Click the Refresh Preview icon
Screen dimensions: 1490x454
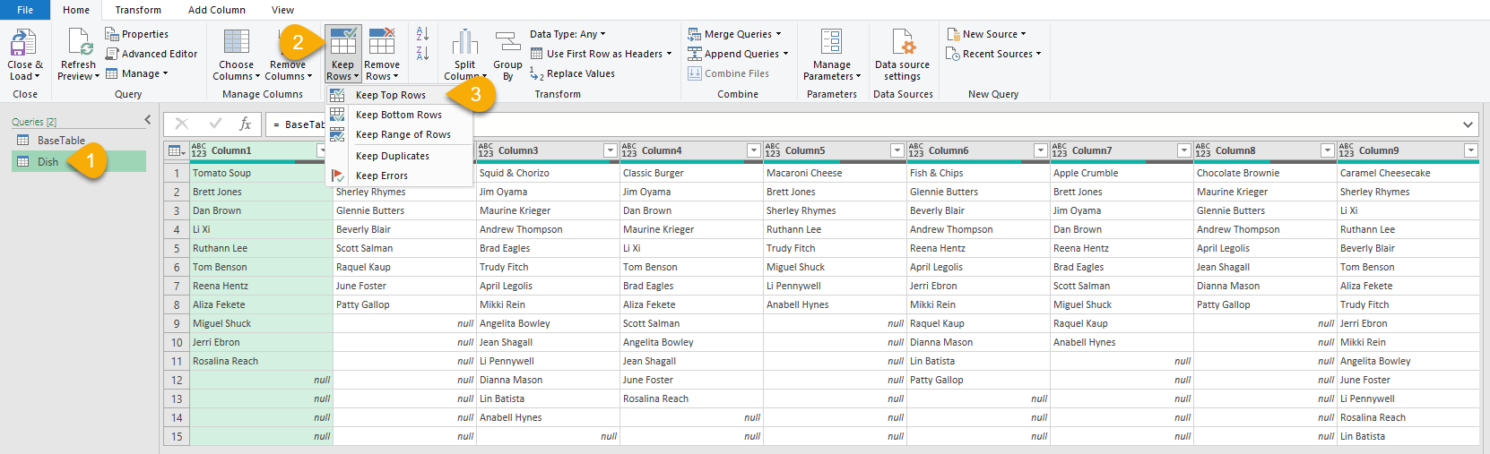pos(79,43)
